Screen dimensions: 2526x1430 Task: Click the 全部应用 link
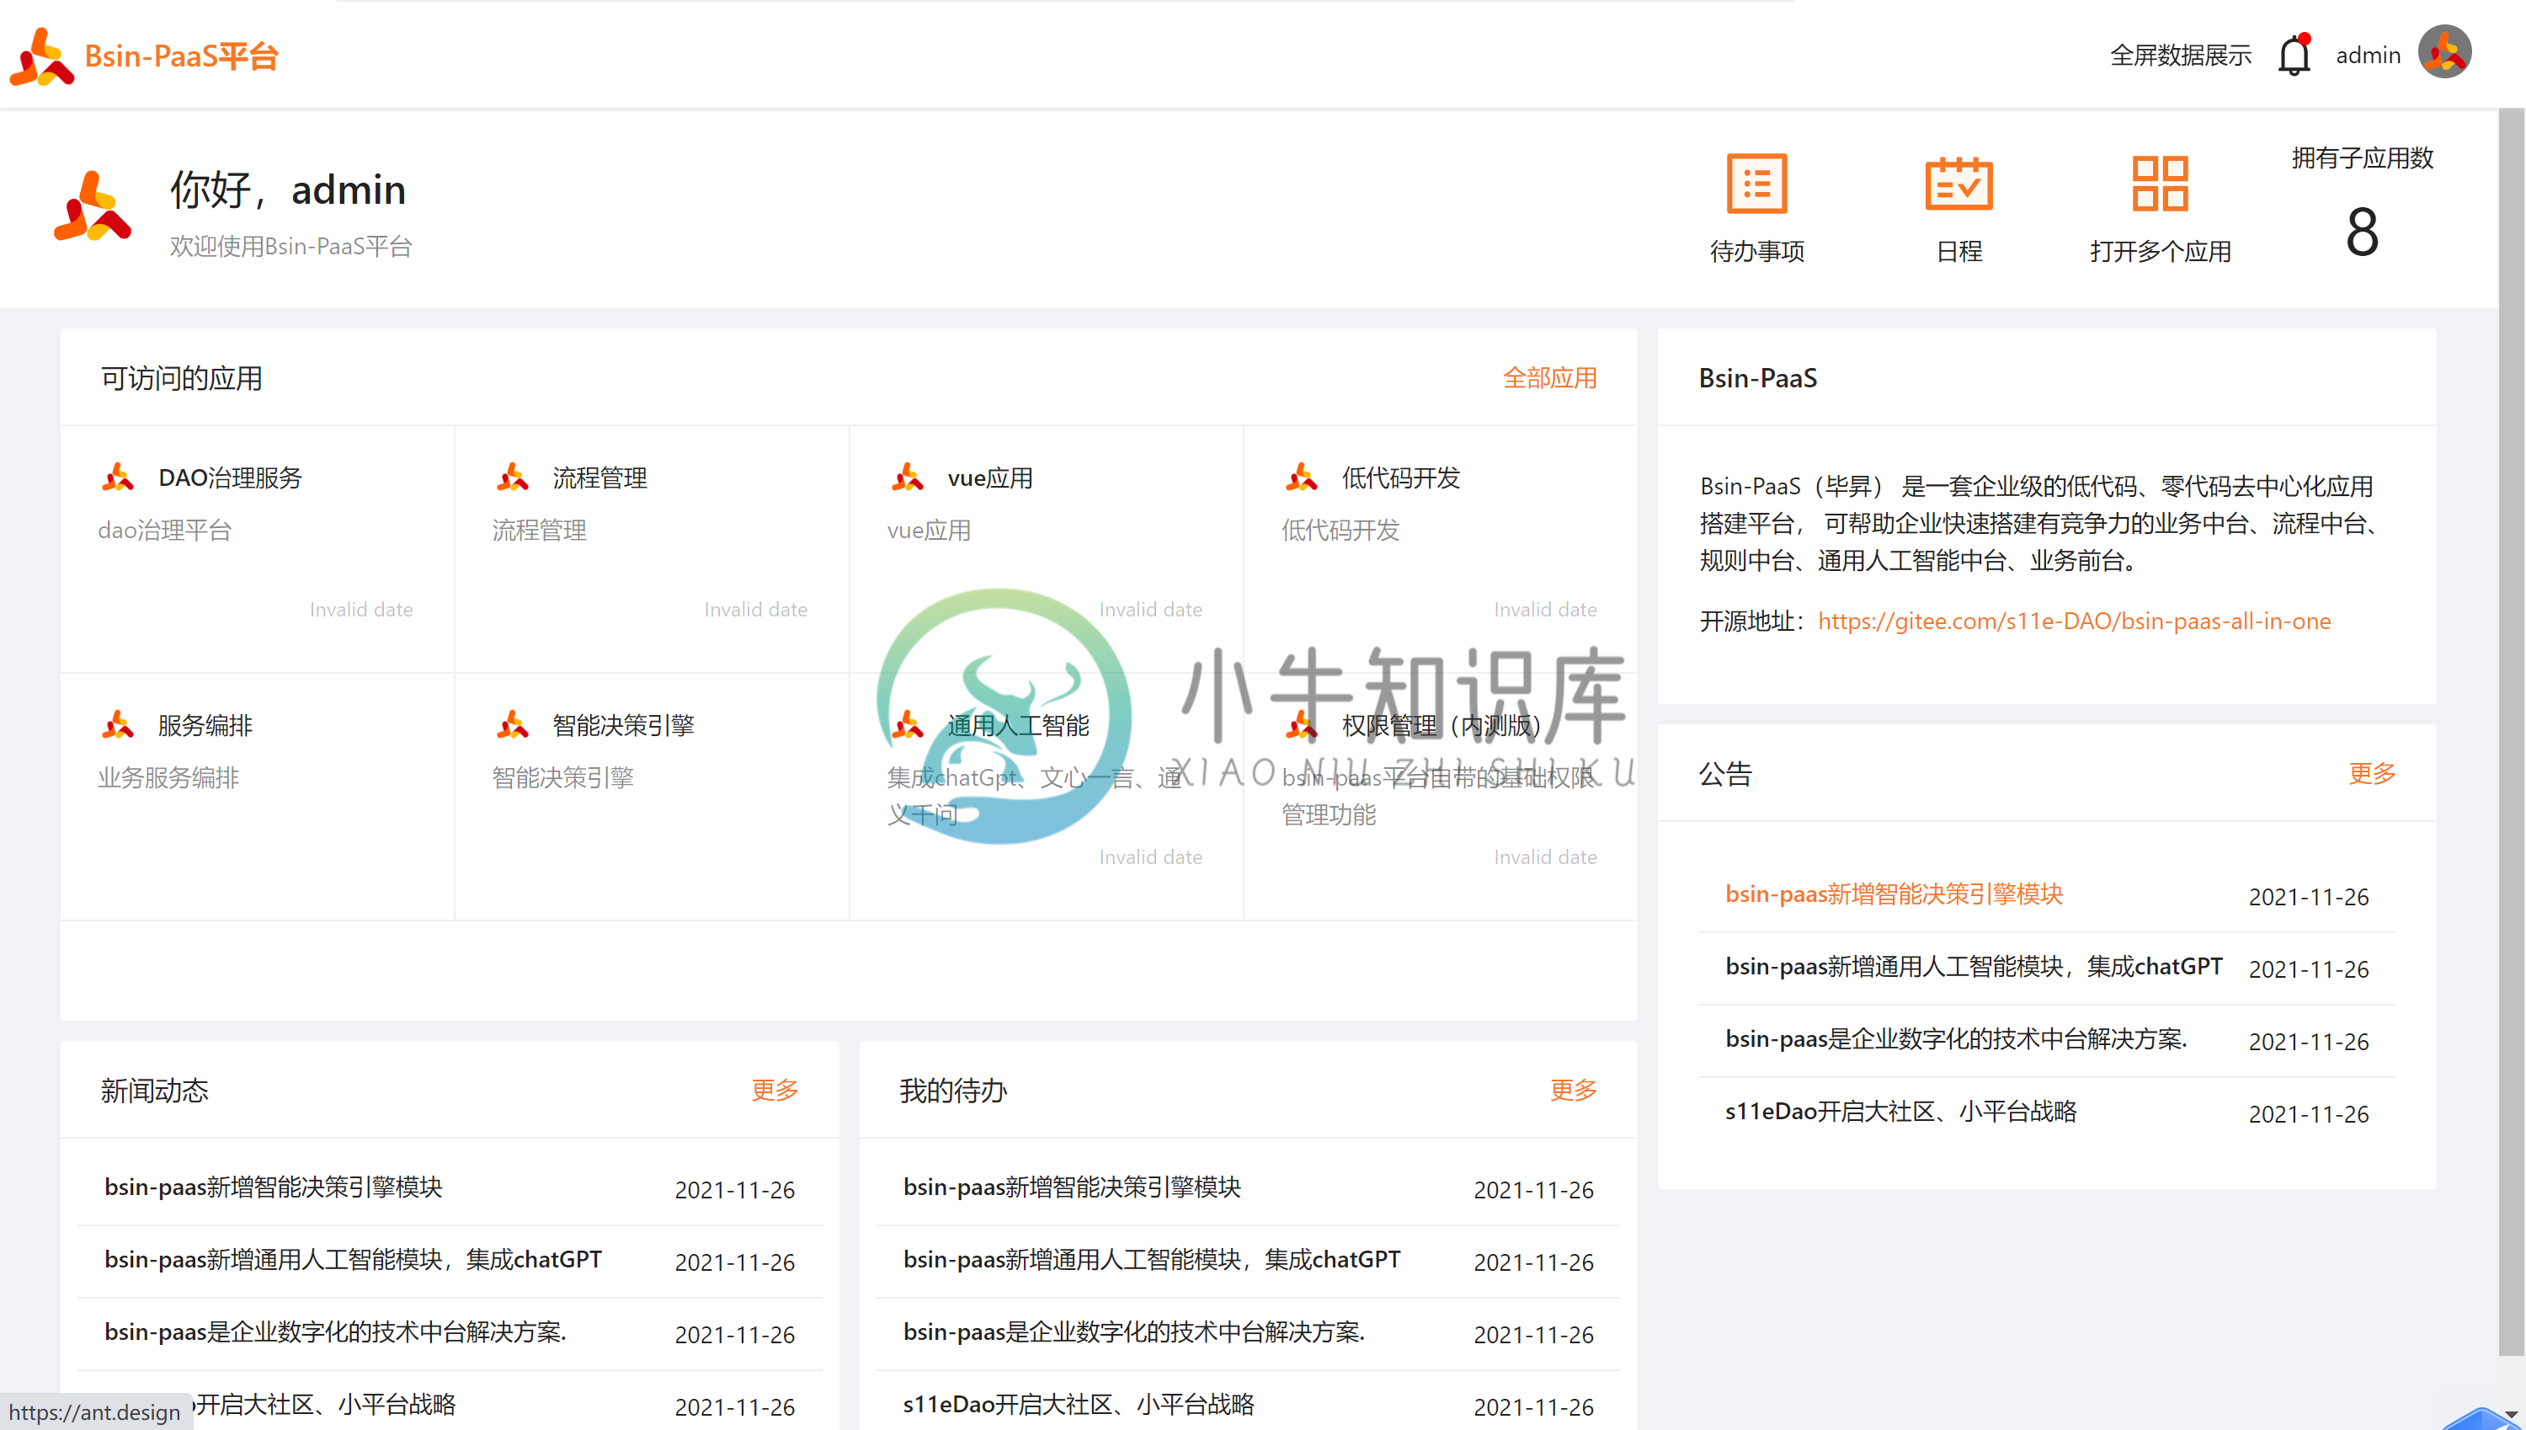pos(1549,378)
